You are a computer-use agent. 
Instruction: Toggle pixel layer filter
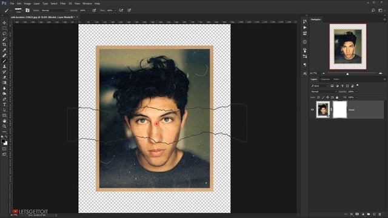click(x=332, y=86)
